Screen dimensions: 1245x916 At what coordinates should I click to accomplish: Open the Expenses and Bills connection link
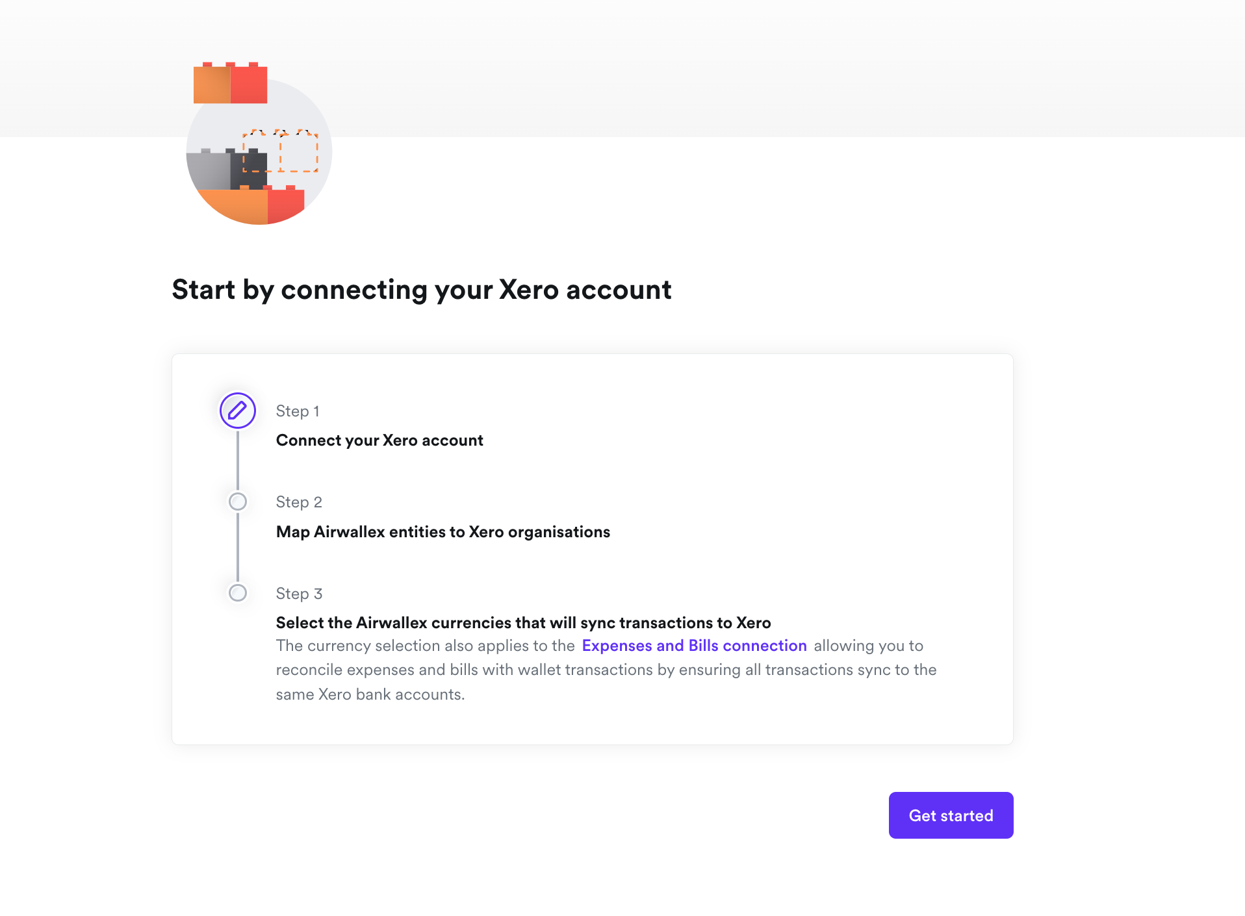click(694, 646)
